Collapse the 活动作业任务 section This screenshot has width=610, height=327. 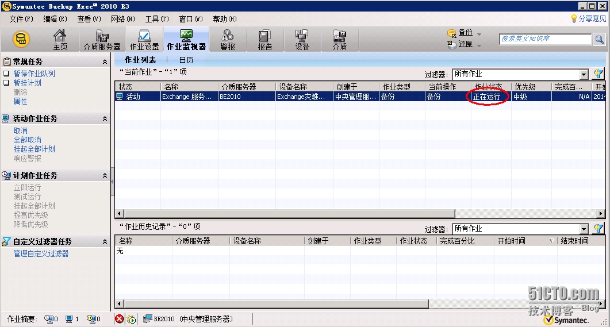[x=105, y=118]
